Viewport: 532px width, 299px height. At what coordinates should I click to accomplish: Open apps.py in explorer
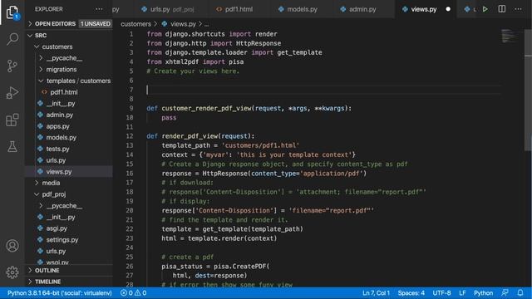pyautogui.click(x=57, y=126)
